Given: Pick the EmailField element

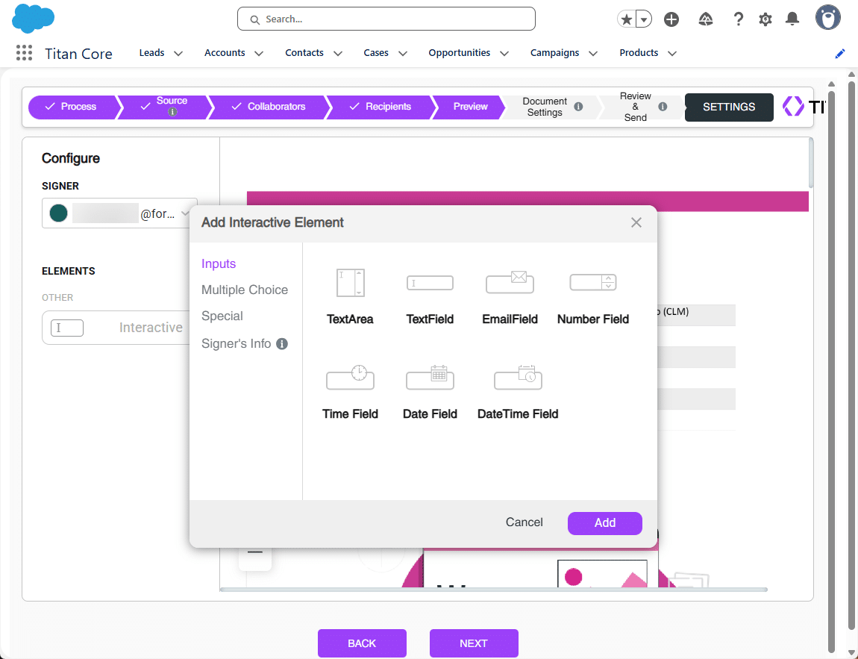Looking at the screenshot, I should coord(510,284).
